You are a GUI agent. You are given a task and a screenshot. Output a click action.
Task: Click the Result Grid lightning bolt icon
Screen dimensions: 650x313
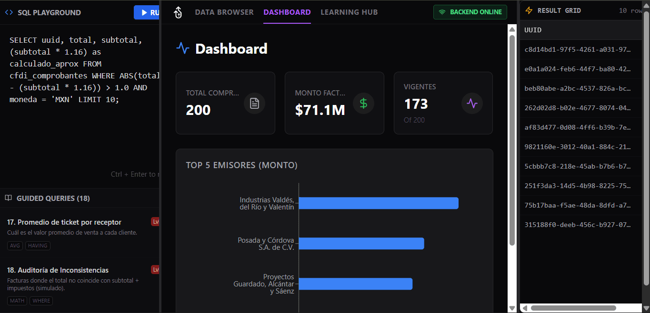tap(529, 10)
